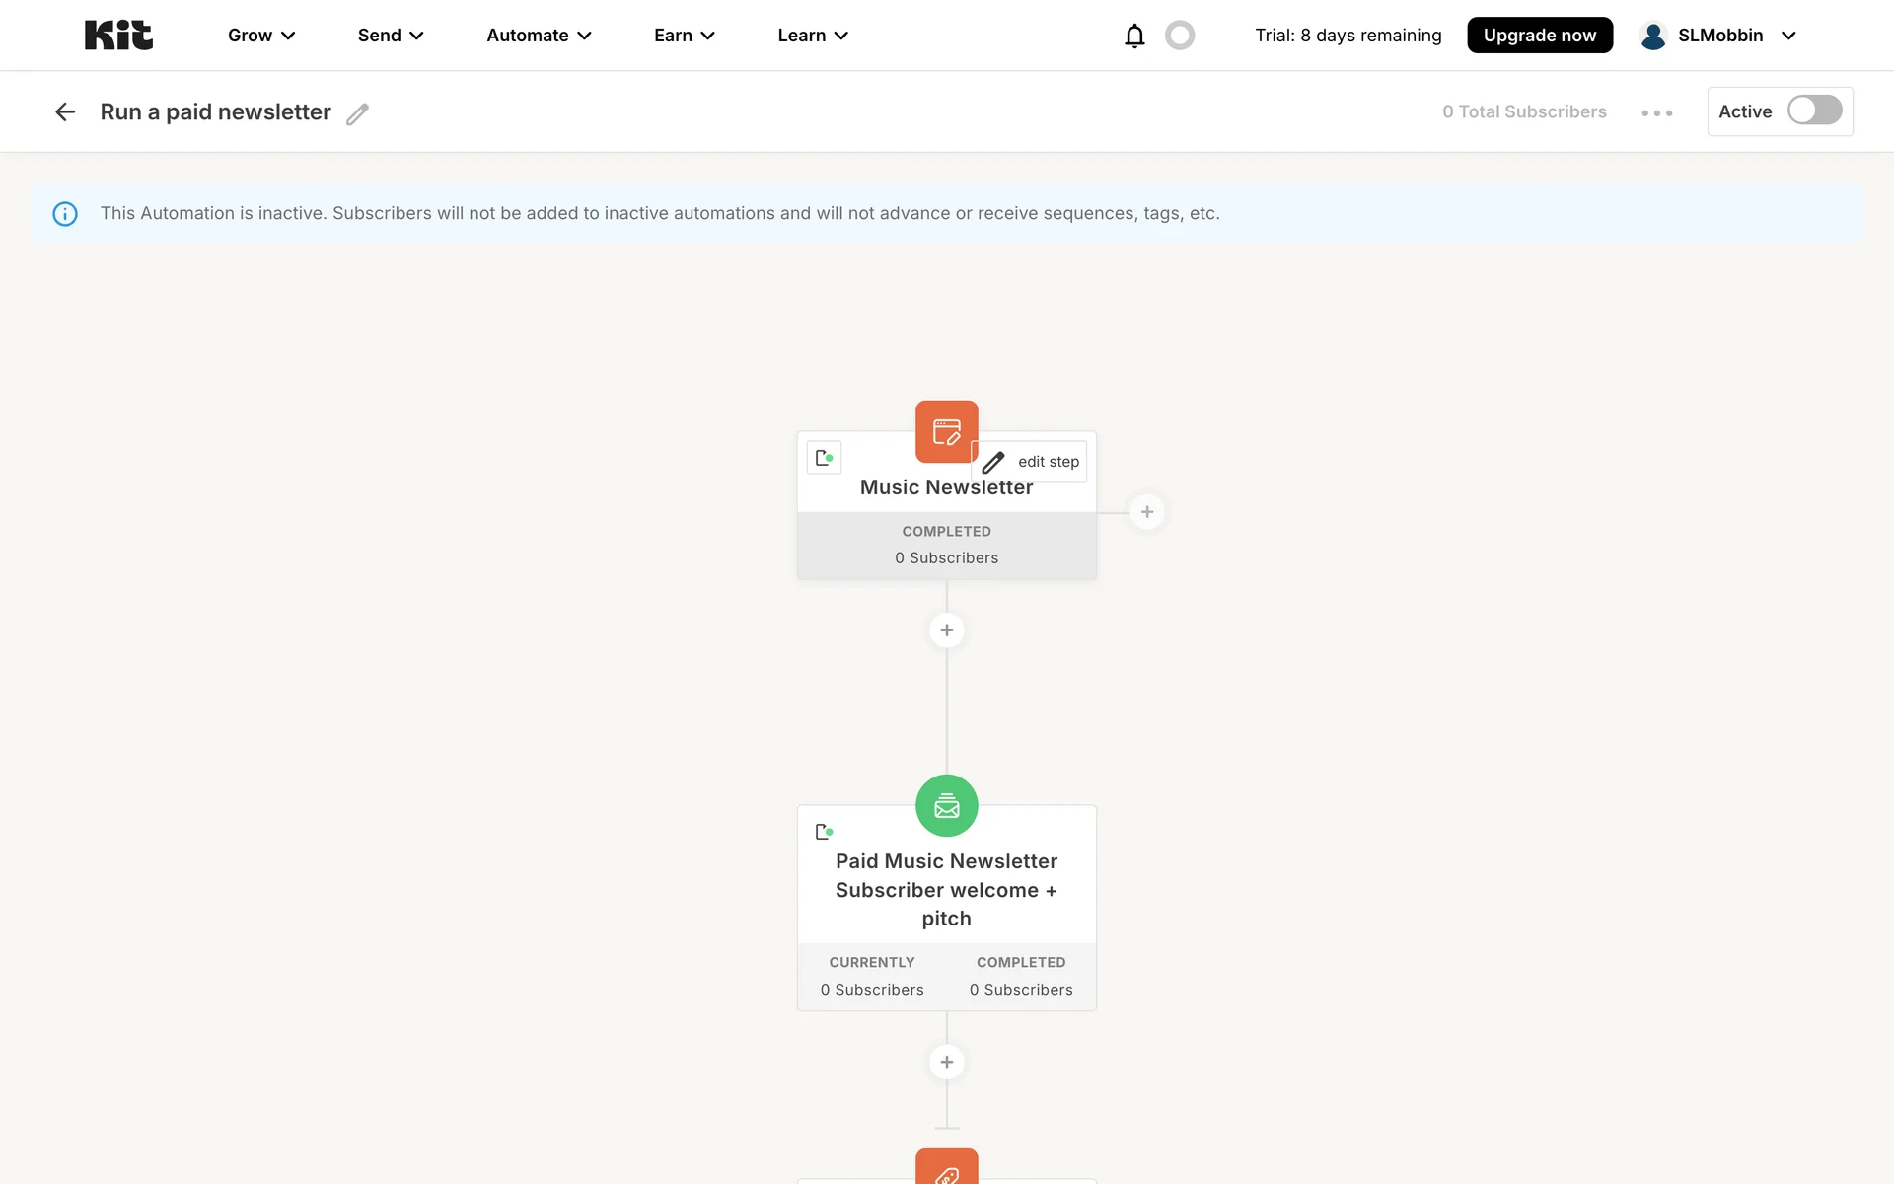Open the Send menu
This screenshot has height=1184, width=1894.
pyautogui.click(x=391, y=36)
